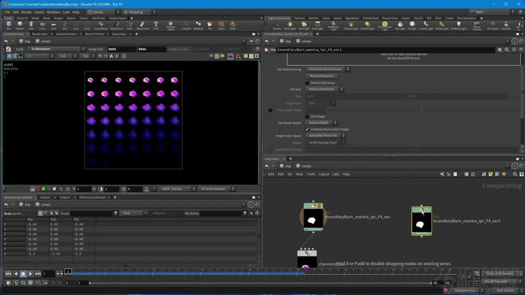Click the network editor wrench icon
The height and width of the screenshot is (295, 525).
coord(442,174)
